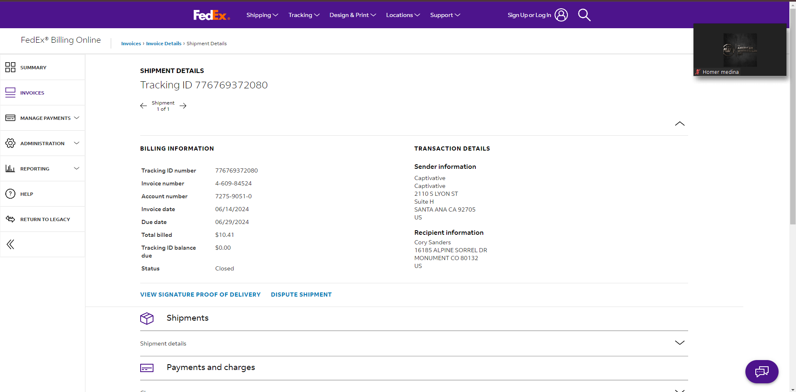Click FedEx Billing Online title
This screenshot has height=392, width=796.
[x=61, y=40]
